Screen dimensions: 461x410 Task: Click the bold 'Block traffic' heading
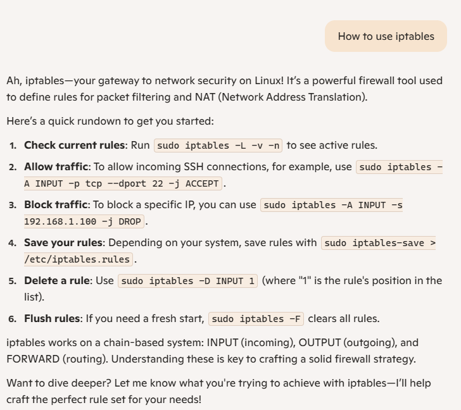(56, 204)
